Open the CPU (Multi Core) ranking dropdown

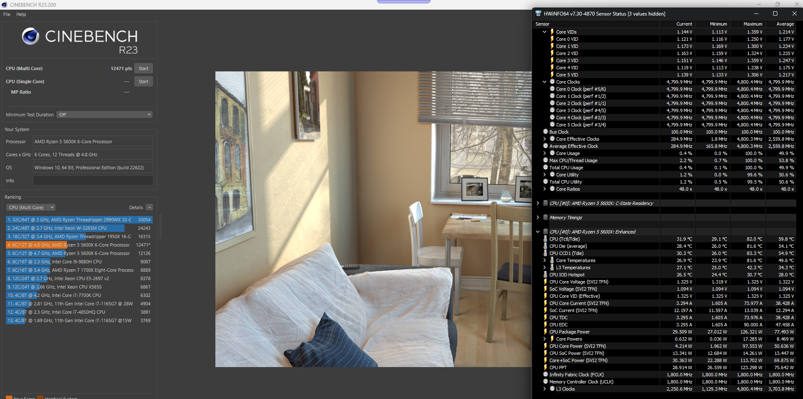pyautogui.click(x=31, y=207)
